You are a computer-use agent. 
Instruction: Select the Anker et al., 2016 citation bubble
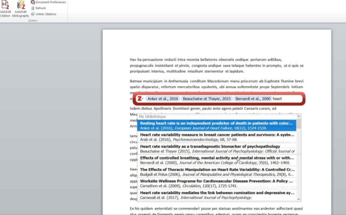pyautogui.click(x=163, y=99)
